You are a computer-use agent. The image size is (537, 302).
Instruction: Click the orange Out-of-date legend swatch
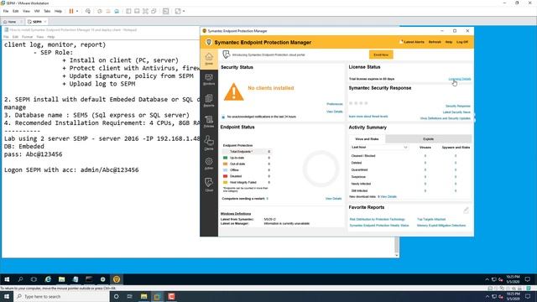(225, 164)
